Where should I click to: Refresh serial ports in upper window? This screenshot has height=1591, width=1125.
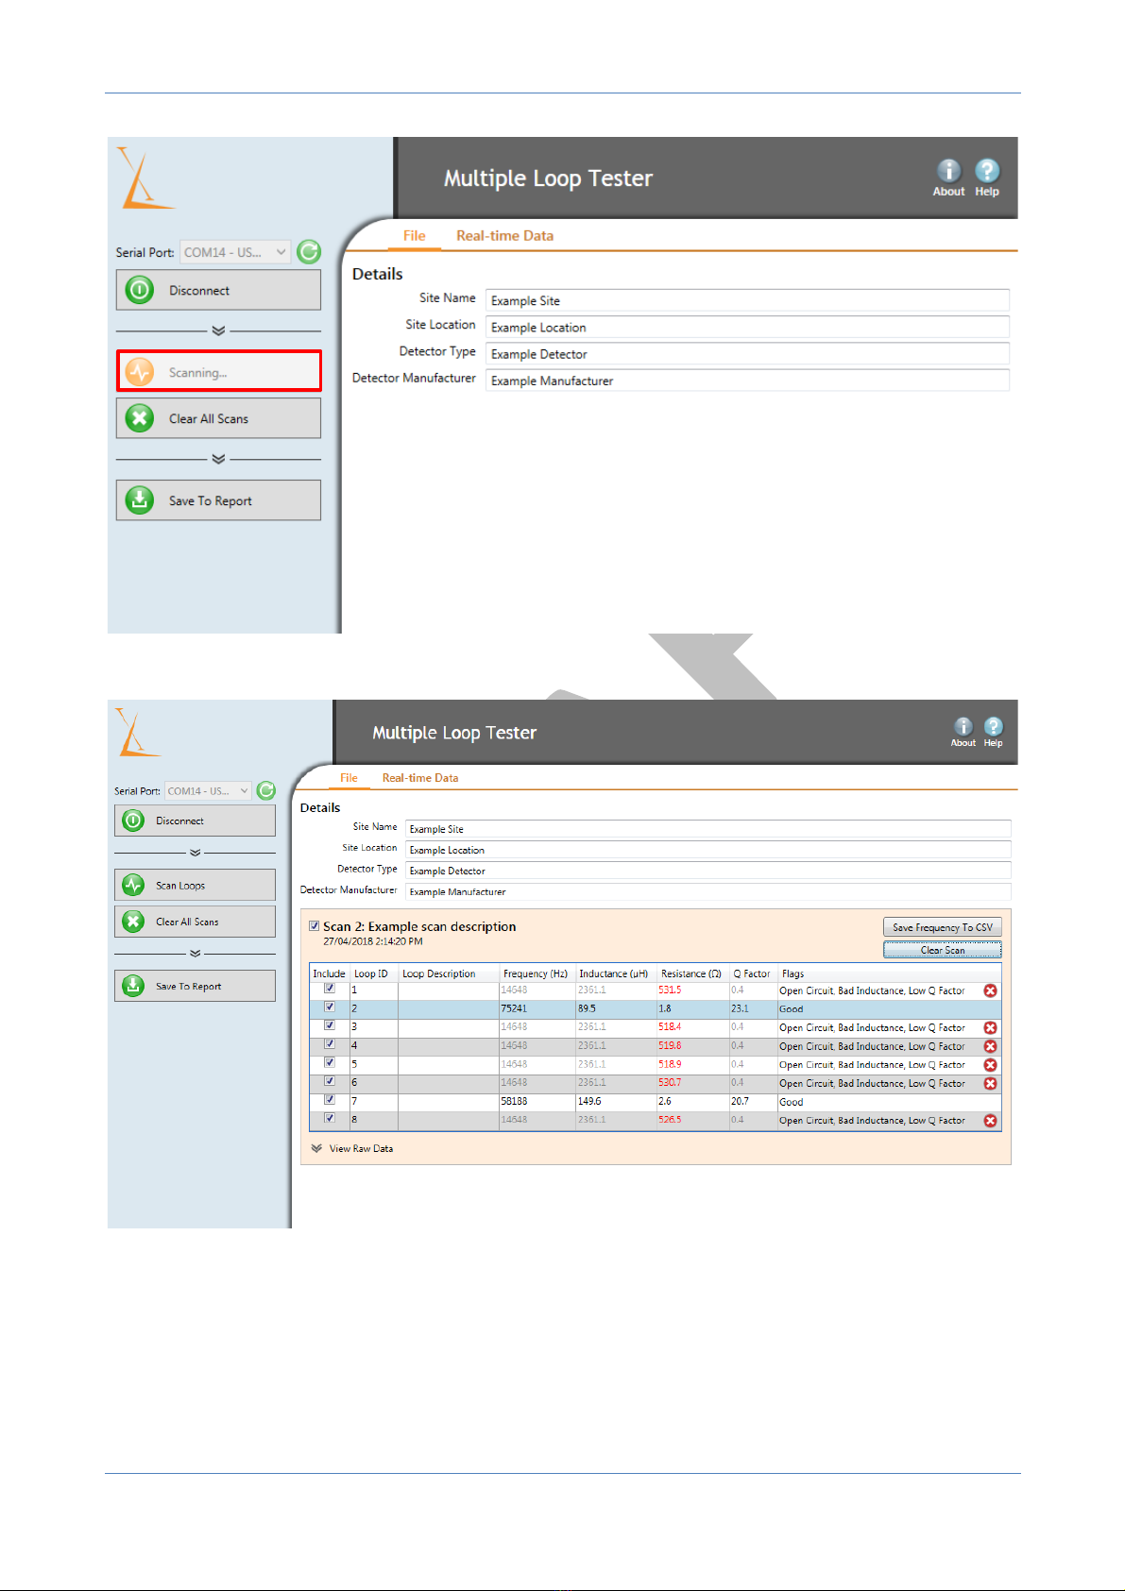(309, 252)
